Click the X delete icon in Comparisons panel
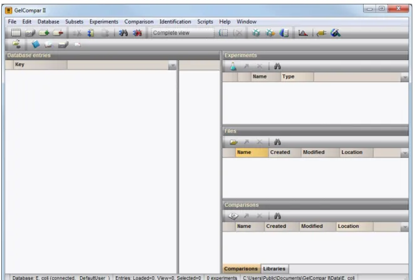This screenshot has width=415, height=280. (x=260, y=216)
